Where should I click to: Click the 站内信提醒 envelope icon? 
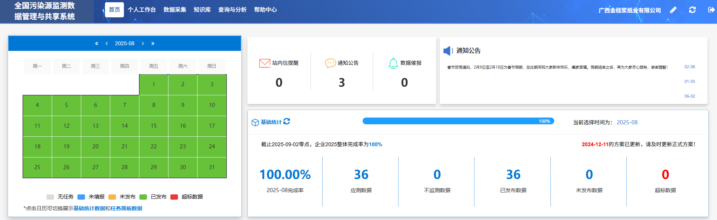pyautogui.click(x=264, y=63)
